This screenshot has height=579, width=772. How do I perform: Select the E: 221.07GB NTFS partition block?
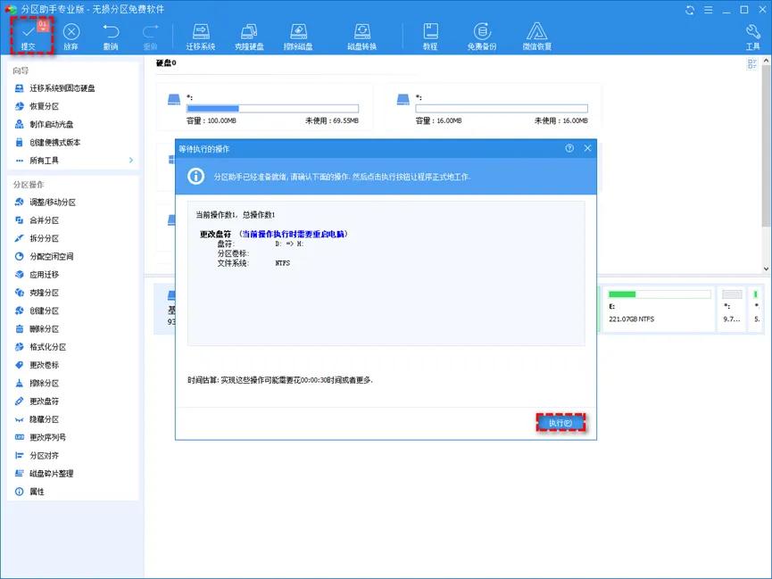[x=659, y=310]
